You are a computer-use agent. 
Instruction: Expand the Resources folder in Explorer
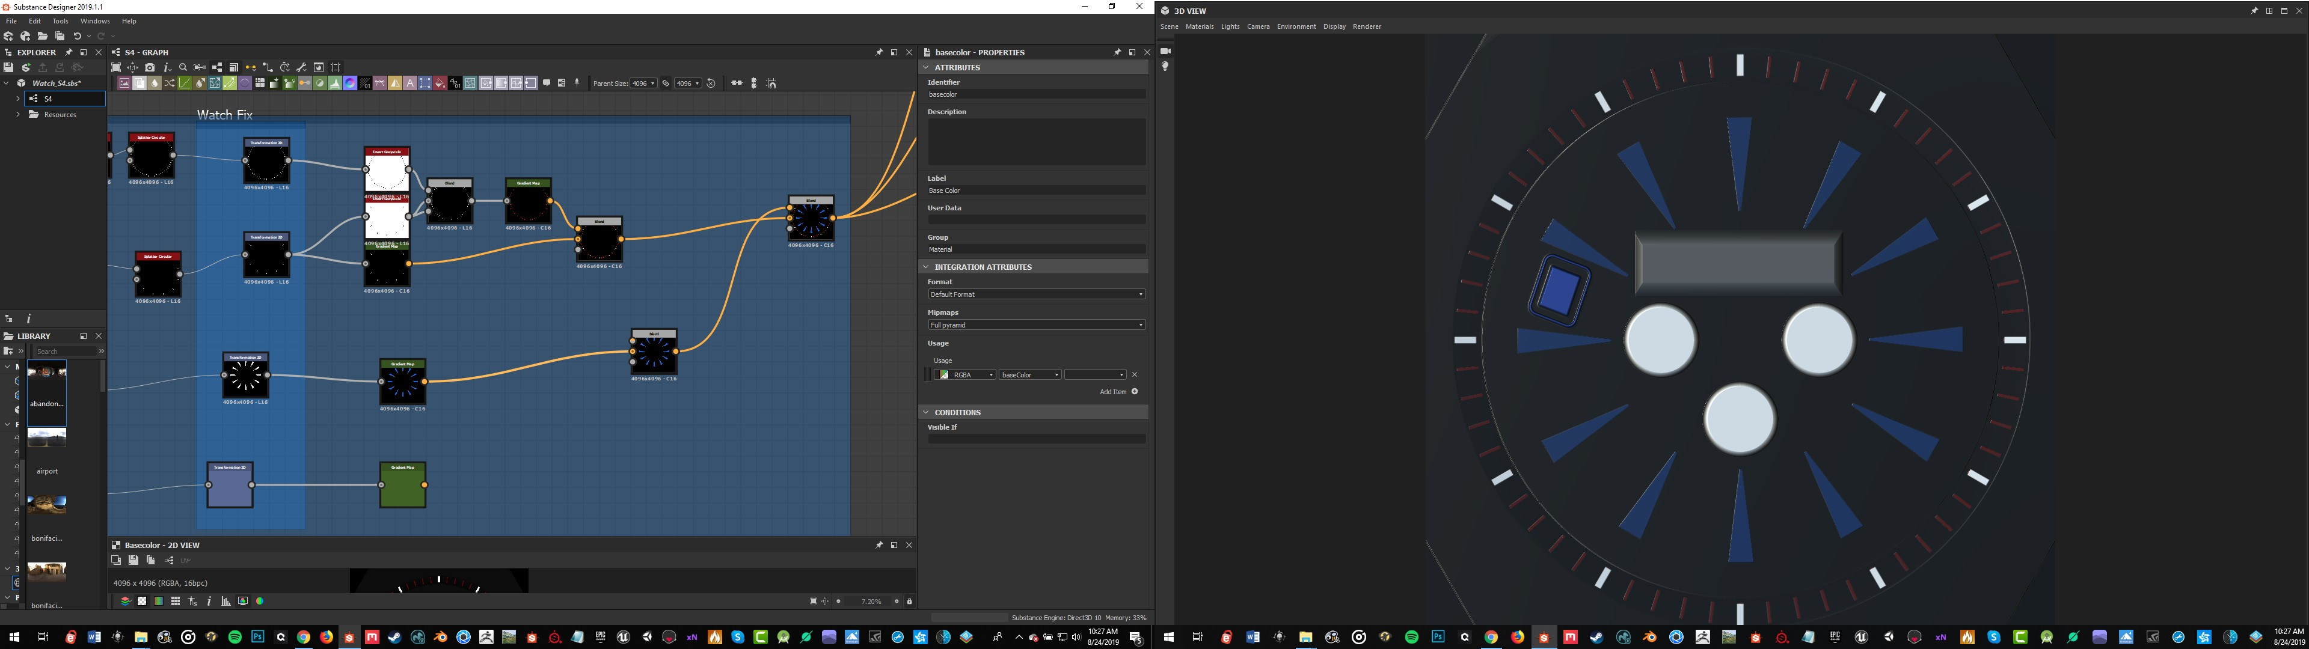18,115
